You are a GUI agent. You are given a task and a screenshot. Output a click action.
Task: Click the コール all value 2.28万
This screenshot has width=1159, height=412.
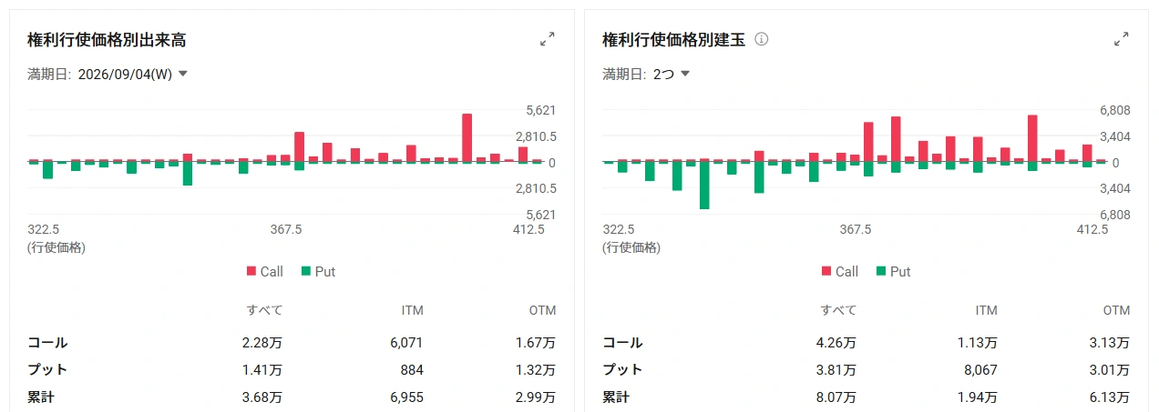click(x=263, y=343)
